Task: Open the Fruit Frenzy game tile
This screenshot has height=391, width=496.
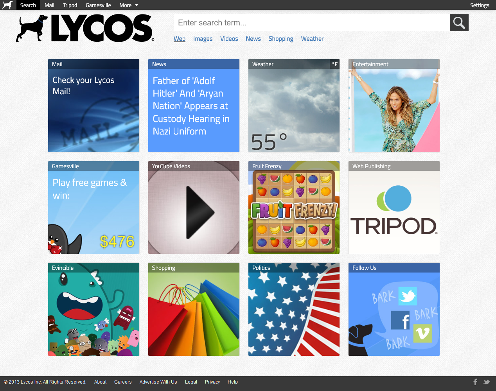Action: click(294, 207)
